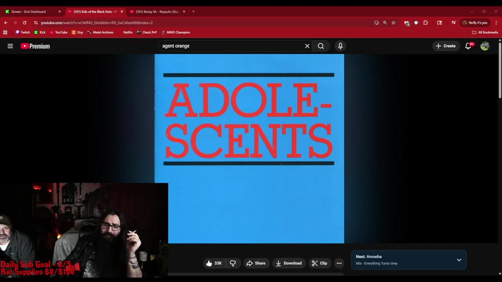The width and height of the screenshot is (502, 282).
Task: Go forward in browser history
Action: click(15, 23)
